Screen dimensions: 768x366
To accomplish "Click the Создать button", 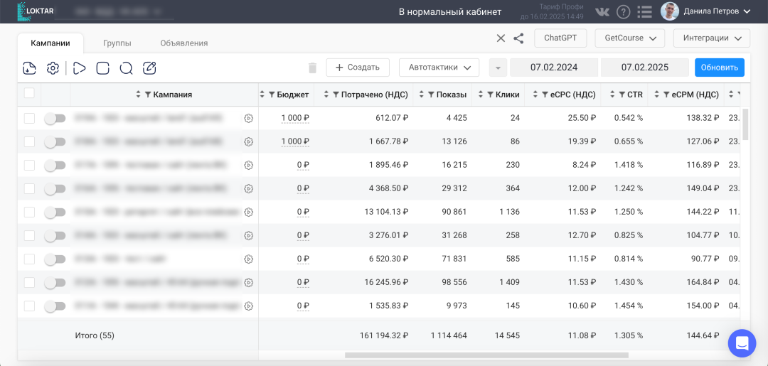I will coord(358,68).
